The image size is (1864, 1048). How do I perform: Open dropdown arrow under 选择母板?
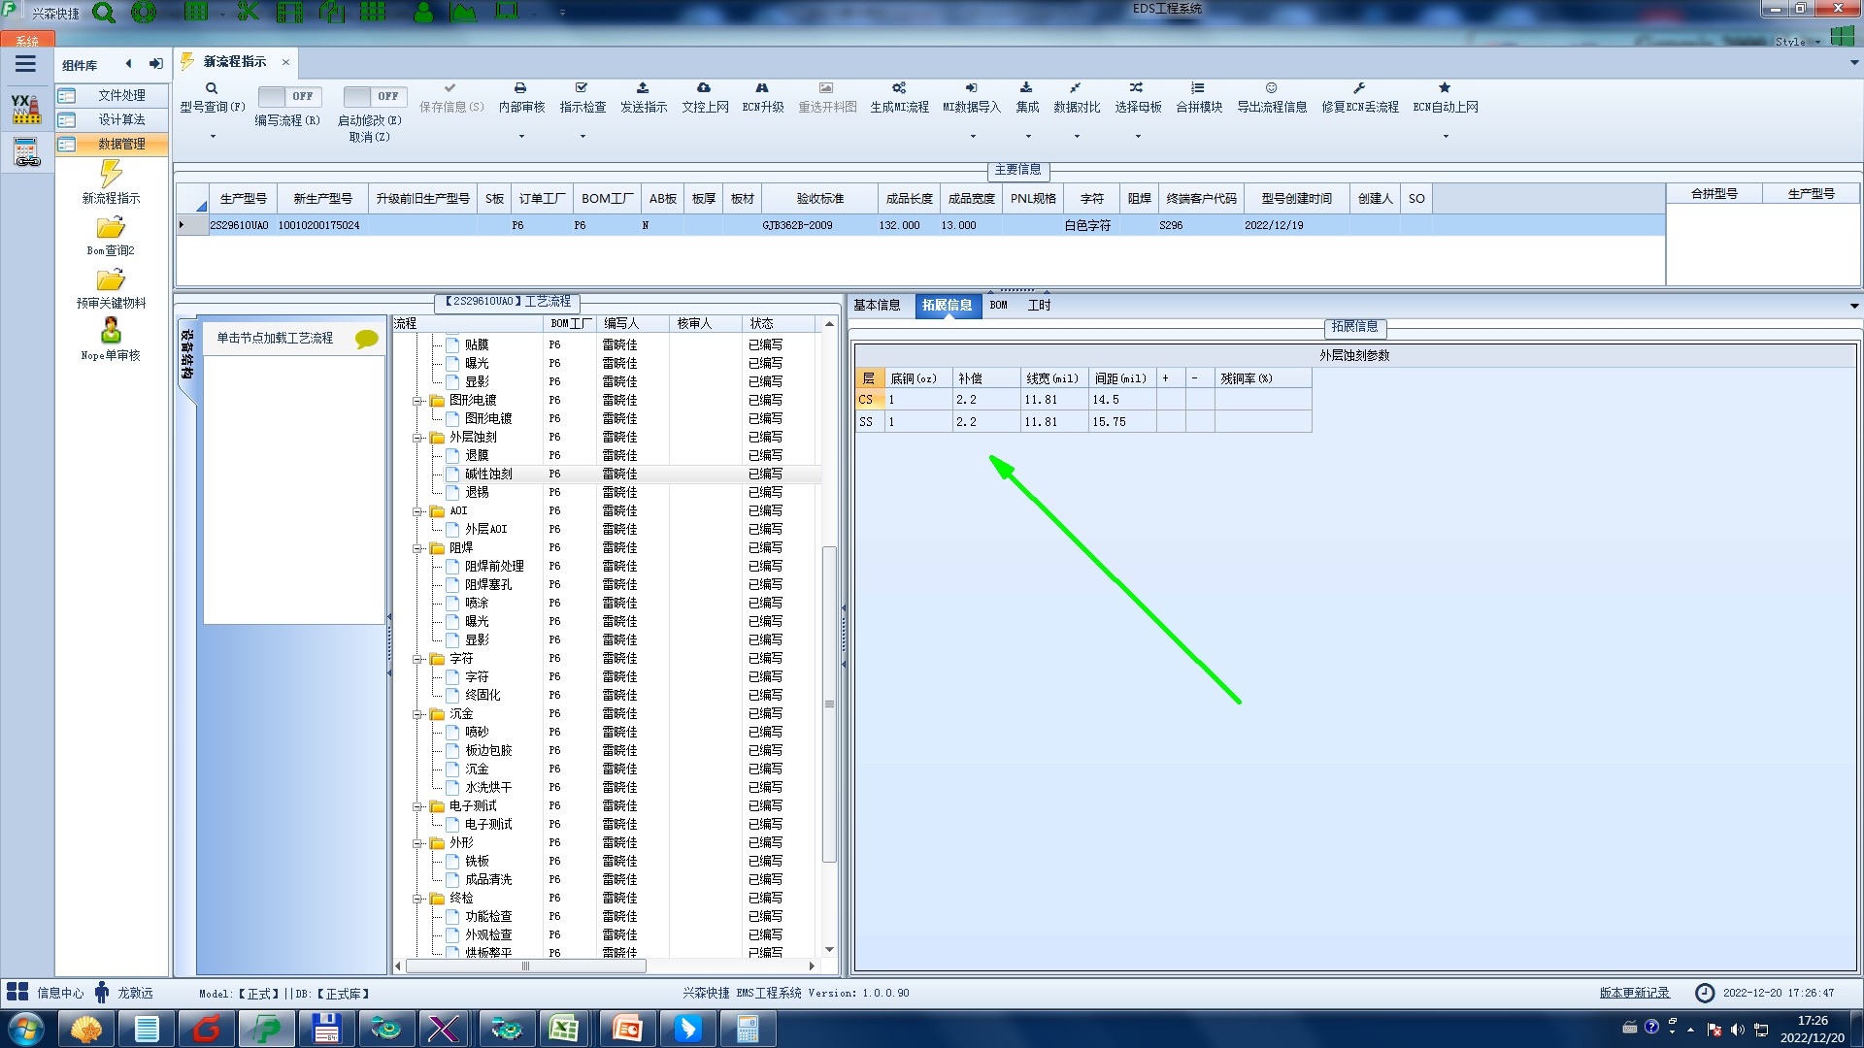pyautogui.click(x=1138, y=137)
